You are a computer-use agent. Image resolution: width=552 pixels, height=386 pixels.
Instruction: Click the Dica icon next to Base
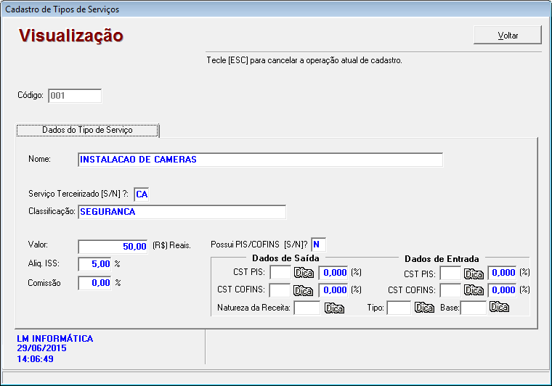(499, 308)
